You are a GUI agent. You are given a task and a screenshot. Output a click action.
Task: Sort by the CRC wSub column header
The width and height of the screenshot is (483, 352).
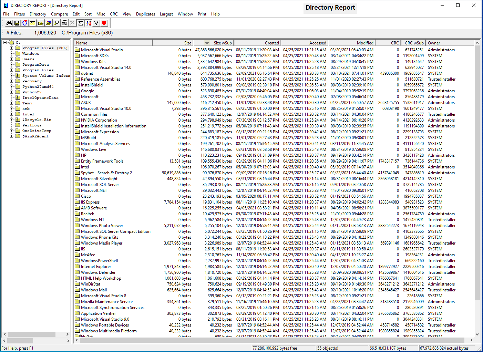tap(413, 43)
